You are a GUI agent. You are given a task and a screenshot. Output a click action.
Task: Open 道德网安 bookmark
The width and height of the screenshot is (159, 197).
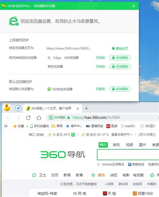95,126
